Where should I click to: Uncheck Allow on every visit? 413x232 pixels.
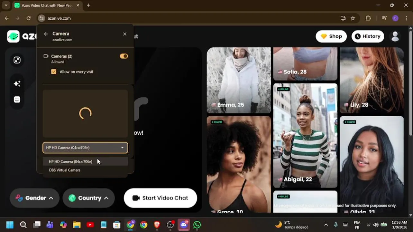[54, 72]
